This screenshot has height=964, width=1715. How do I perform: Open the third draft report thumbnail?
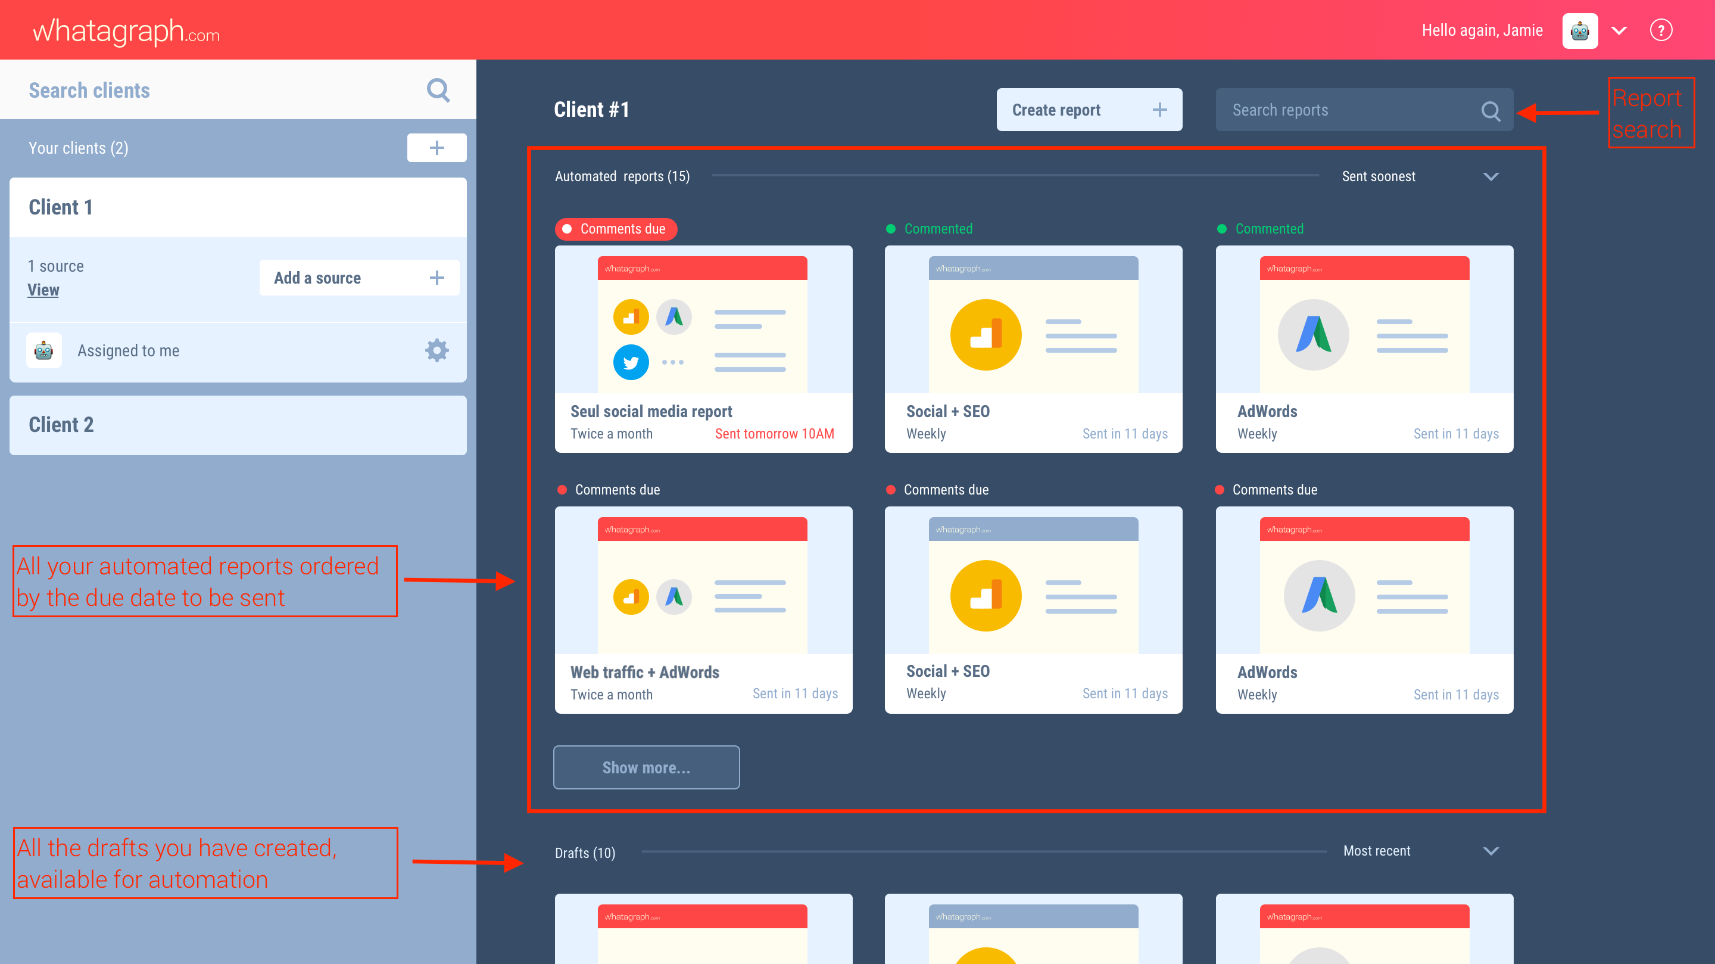(1364, 929)
